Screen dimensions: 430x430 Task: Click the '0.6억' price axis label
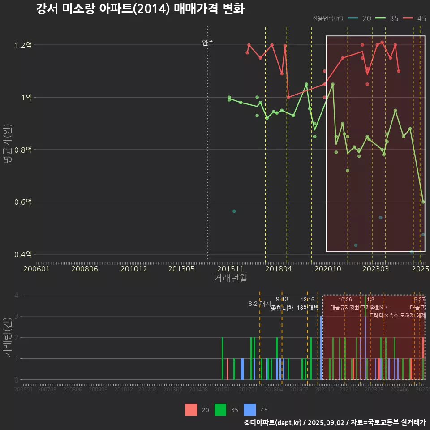coord(23,202)
